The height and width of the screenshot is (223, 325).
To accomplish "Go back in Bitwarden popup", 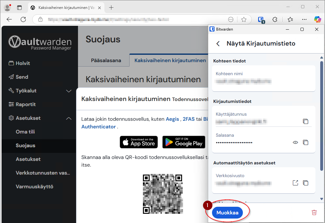I will (218, 44).
